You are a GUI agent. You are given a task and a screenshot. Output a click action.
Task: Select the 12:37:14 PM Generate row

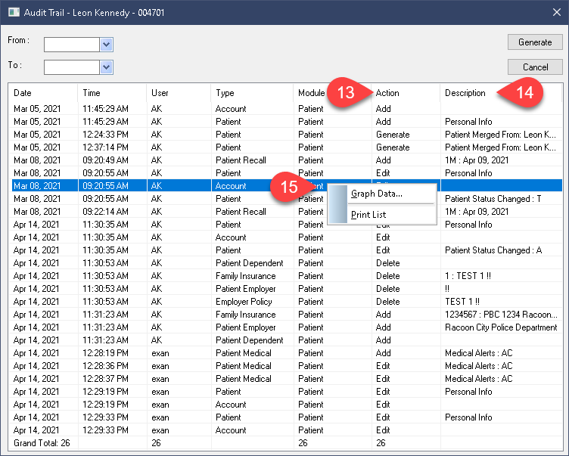coord(286,147)
